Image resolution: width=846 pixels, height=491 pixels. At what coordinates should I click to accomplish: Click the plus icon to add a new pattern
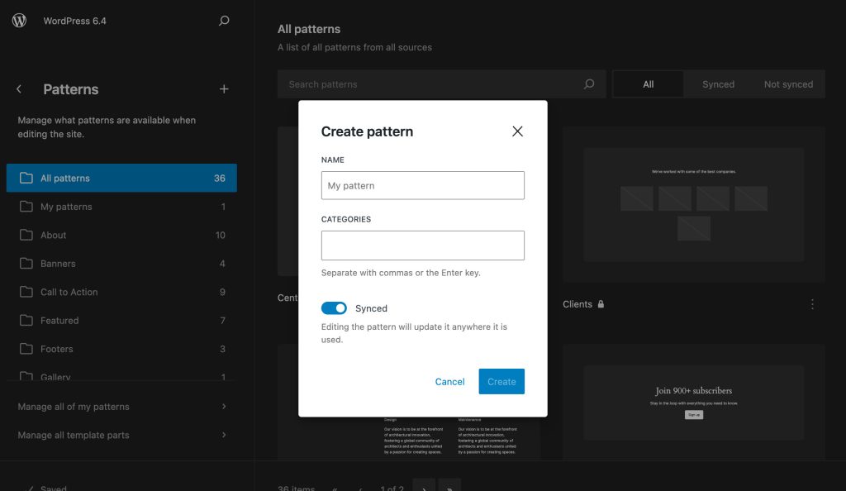click(x=224, y=89)
